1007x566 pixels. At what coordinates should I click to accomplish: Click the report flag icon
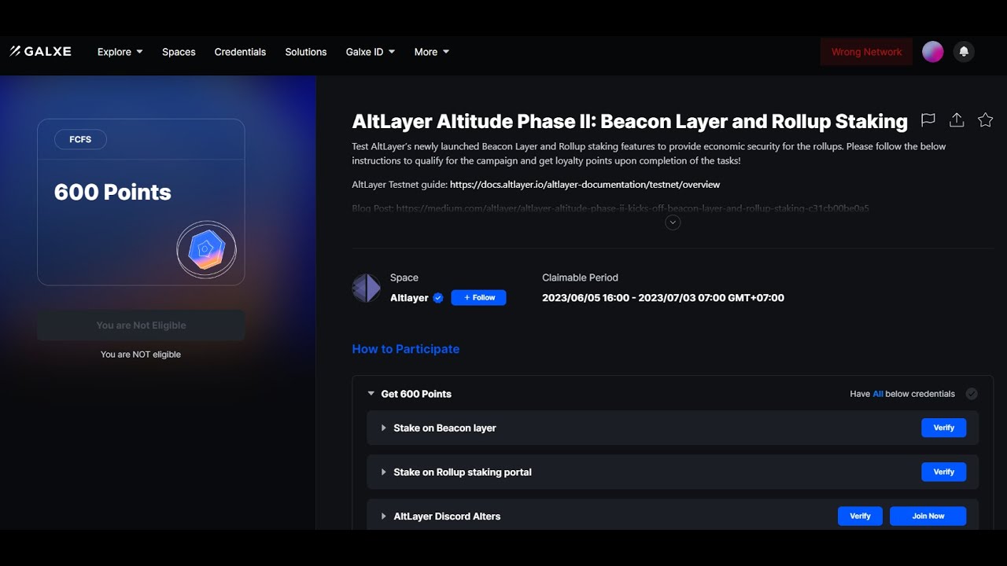click(x=928, y=120)
